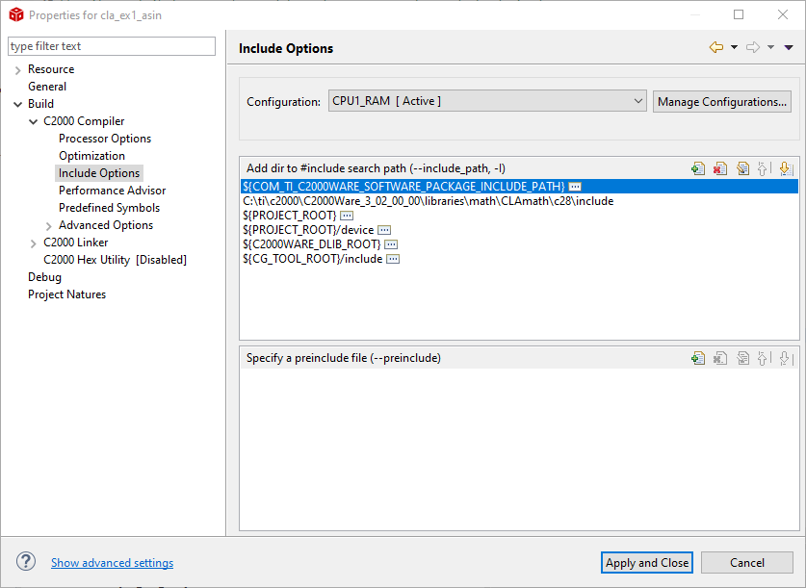The height and width of the screenshot is (588, 806).
Task: Select the Optimization tree item
Action: (91, 156)
